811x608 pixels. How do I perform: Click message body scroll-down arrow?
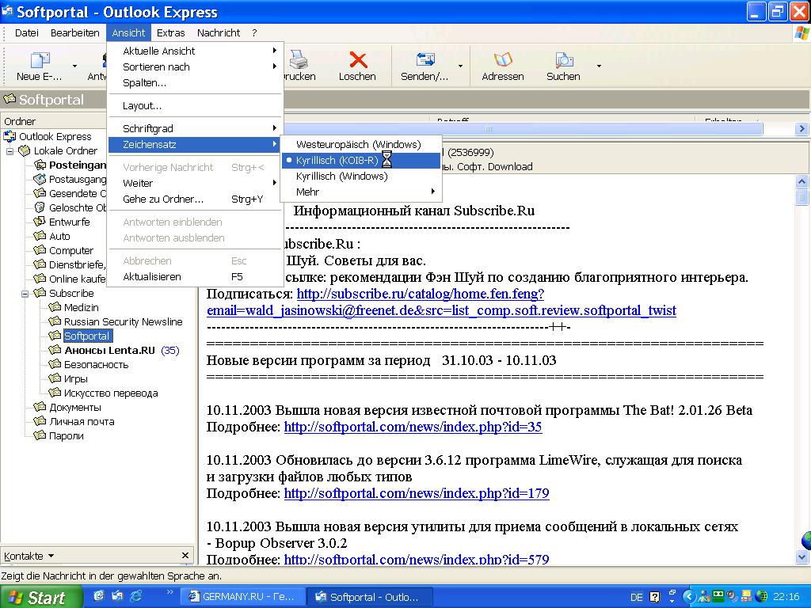(x=801, y=557)
